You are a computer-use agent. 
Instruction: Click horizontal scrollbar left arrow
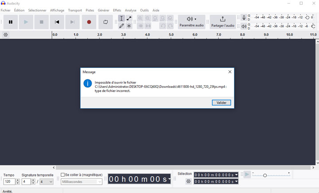pos(54,168)
